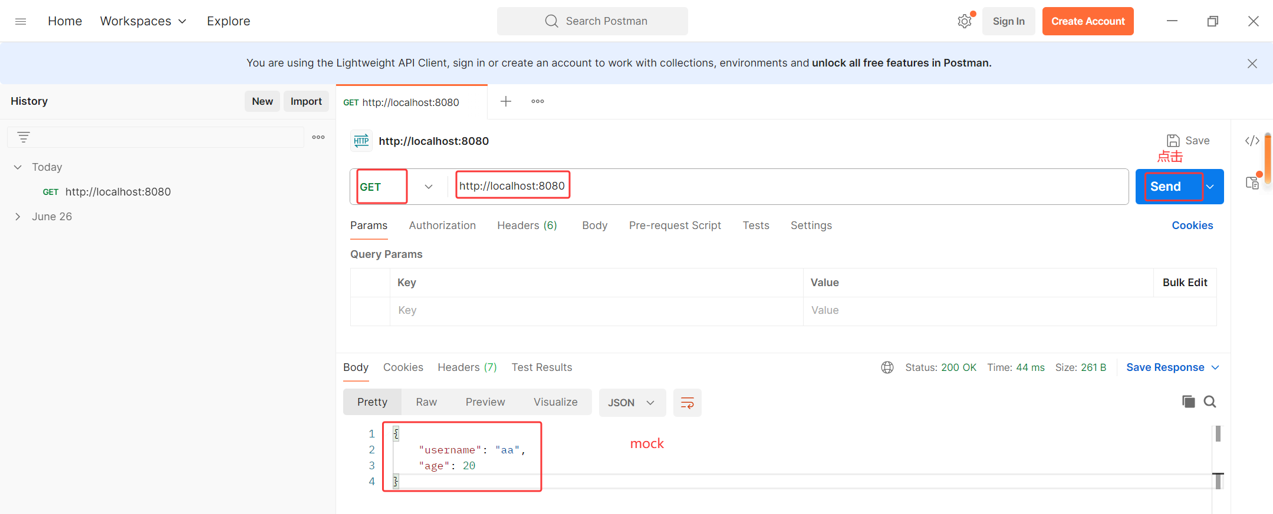Click the HTTP request type icon
The height and width of the screenshot is (514, 1273).
[361, 141]
